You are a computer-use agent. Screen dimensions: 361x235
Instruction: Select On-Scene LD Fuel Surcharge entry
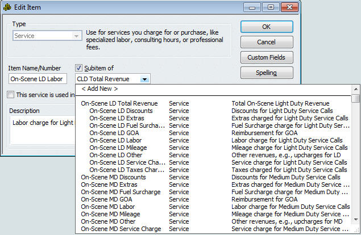click(123, 125)
